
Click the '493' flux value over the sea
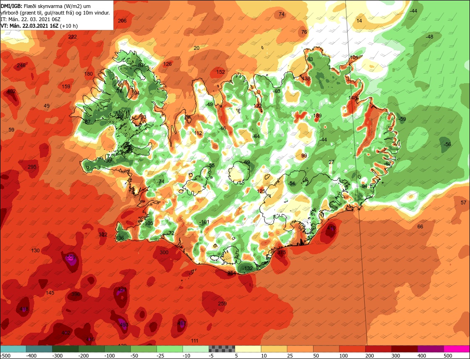(124, 325)
